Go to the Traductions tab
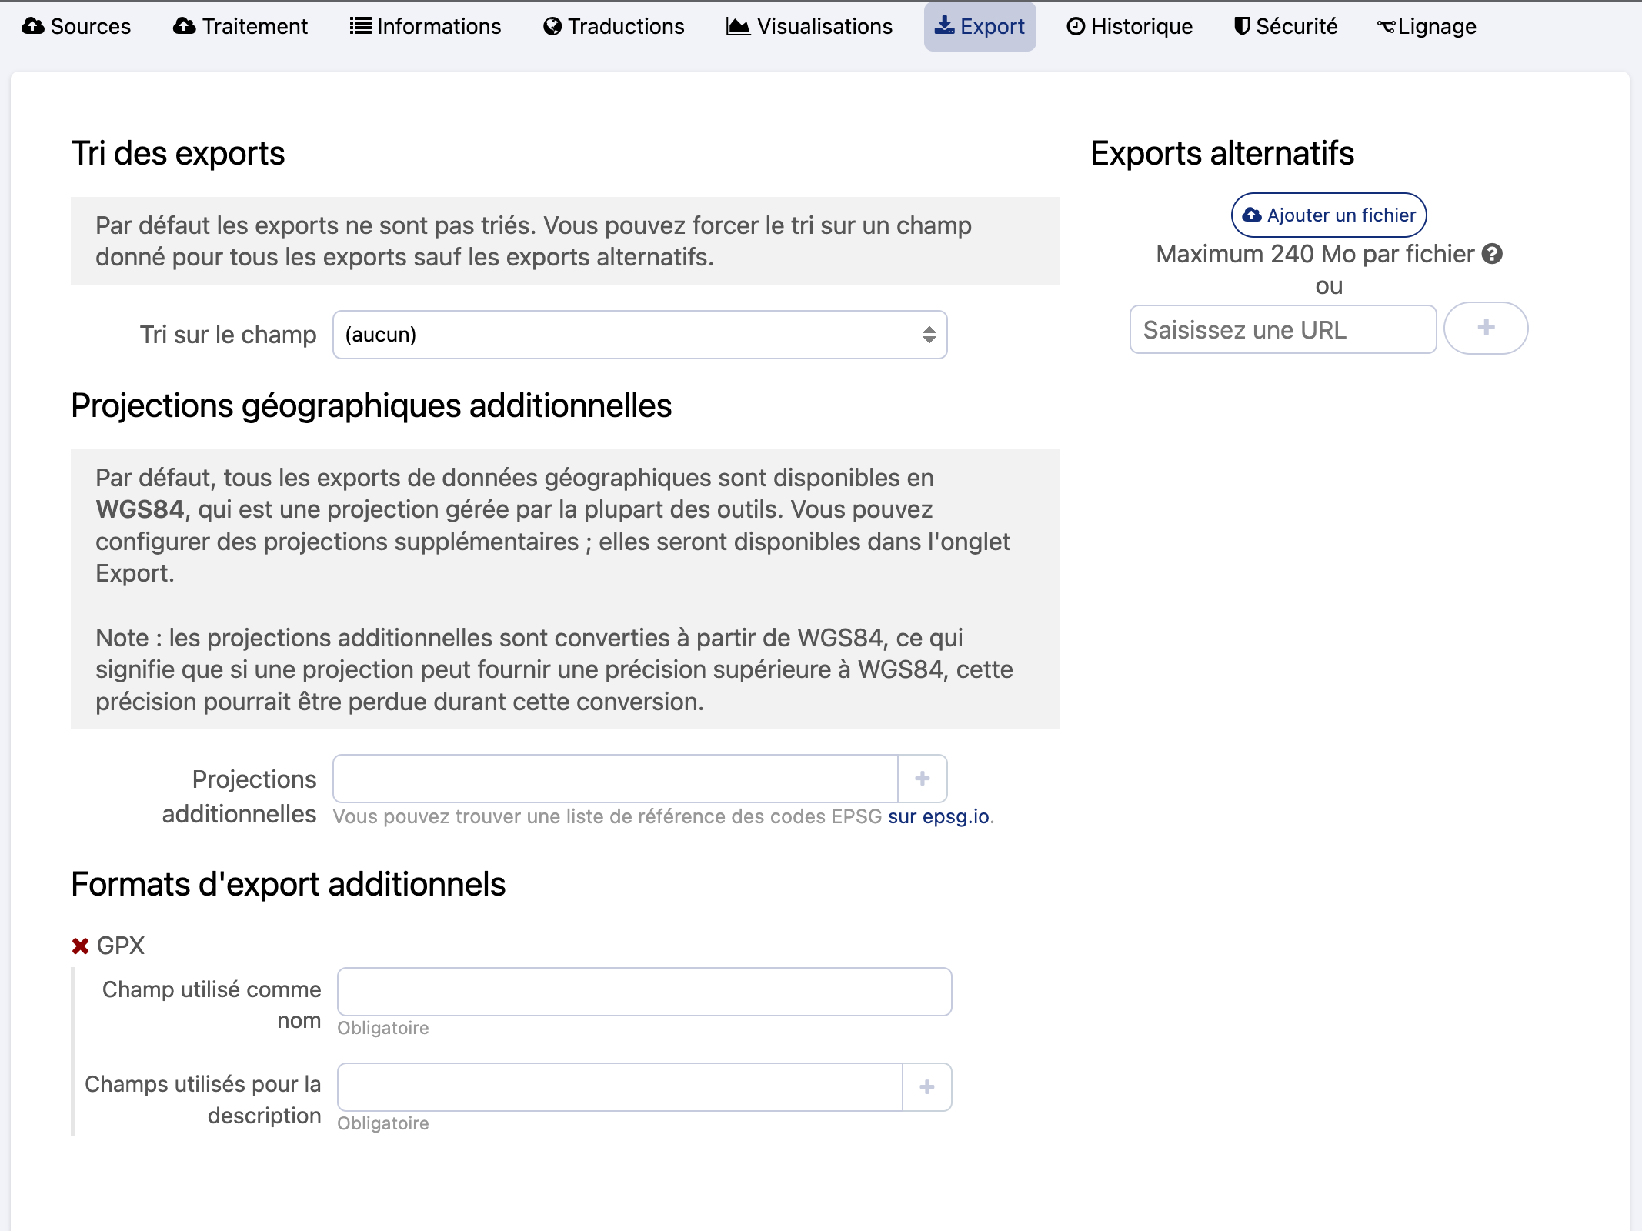1642x1231 pixels. click(x=613, y=26)
